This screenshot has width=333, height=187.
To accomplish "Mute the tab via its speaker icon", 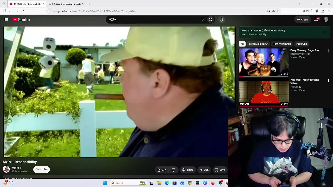I will pos(15,4).
